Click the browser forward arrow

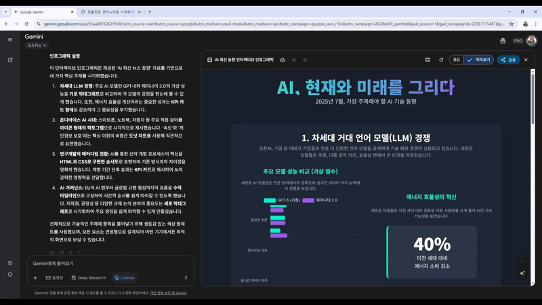(16, 24)
